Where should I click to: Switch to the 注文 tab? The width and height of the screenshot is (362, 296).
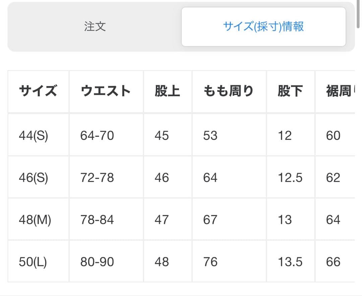[x=95, y=27]
